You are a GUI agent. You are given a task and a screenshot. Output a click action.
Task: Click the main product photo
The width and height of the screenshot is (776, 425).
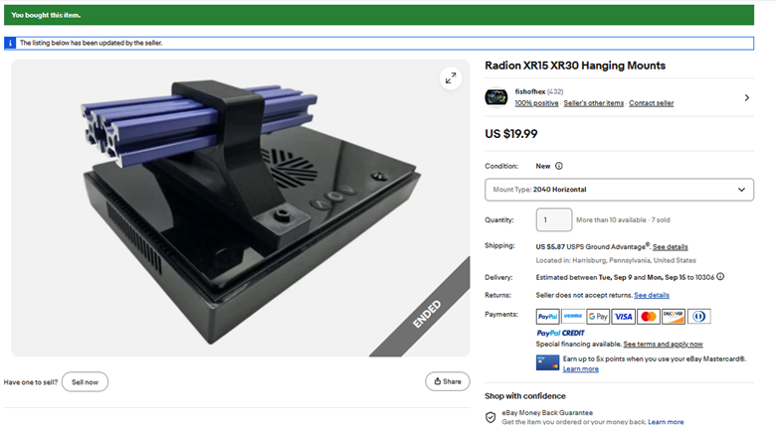pos(241,209)
